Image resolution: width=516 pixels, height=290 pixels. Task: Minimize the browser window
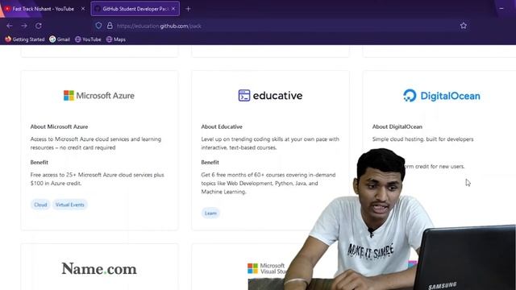tap(501, 9)
